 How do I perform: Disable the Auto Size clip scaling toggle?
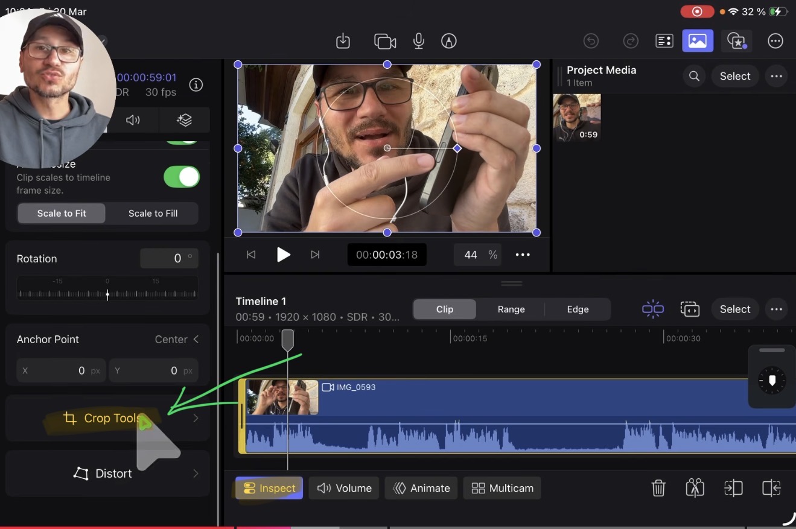click(181, 177)
